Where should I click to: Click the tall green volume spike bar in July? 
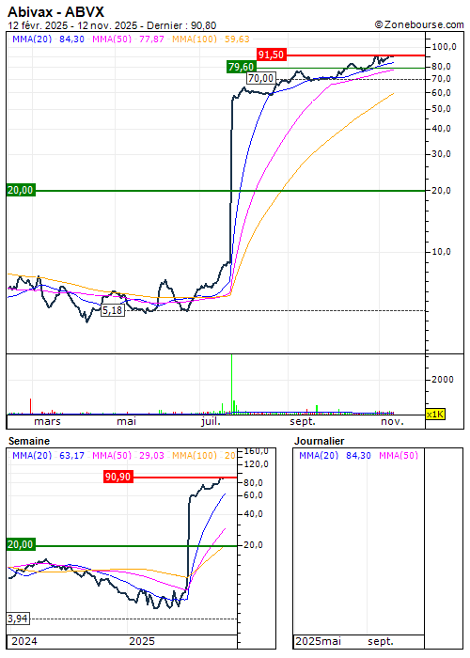tap(231, 384)
